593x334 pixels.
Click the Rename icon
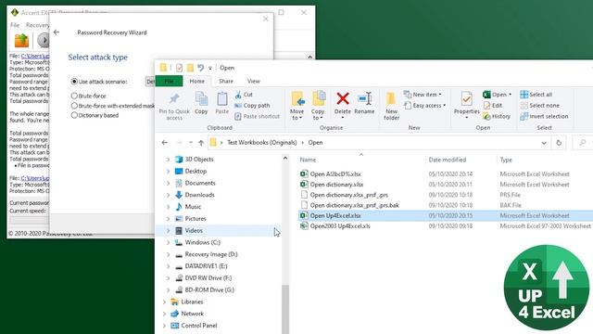click(x=364, y=99)
